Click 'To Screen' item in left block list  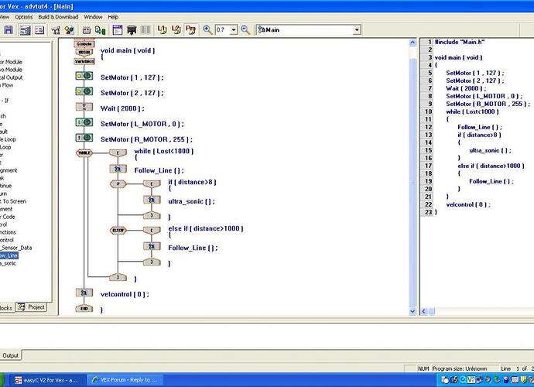pos(13,201)
